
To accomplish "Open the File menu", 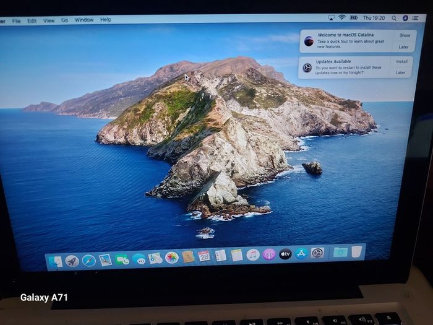I will (x=16, y=20).
